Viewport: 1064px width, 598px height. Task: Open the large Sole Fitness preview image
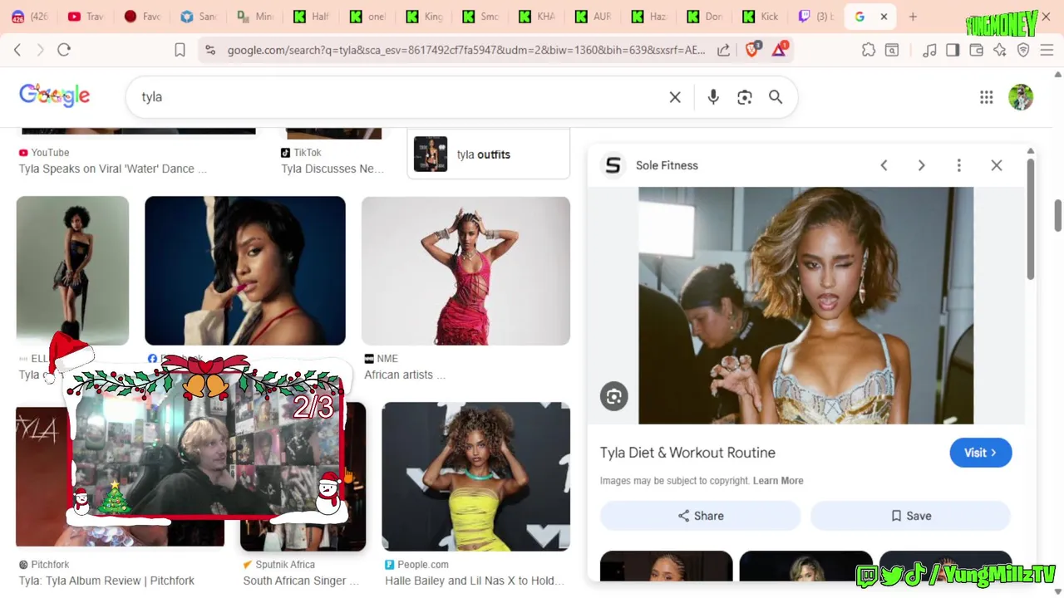805,306
